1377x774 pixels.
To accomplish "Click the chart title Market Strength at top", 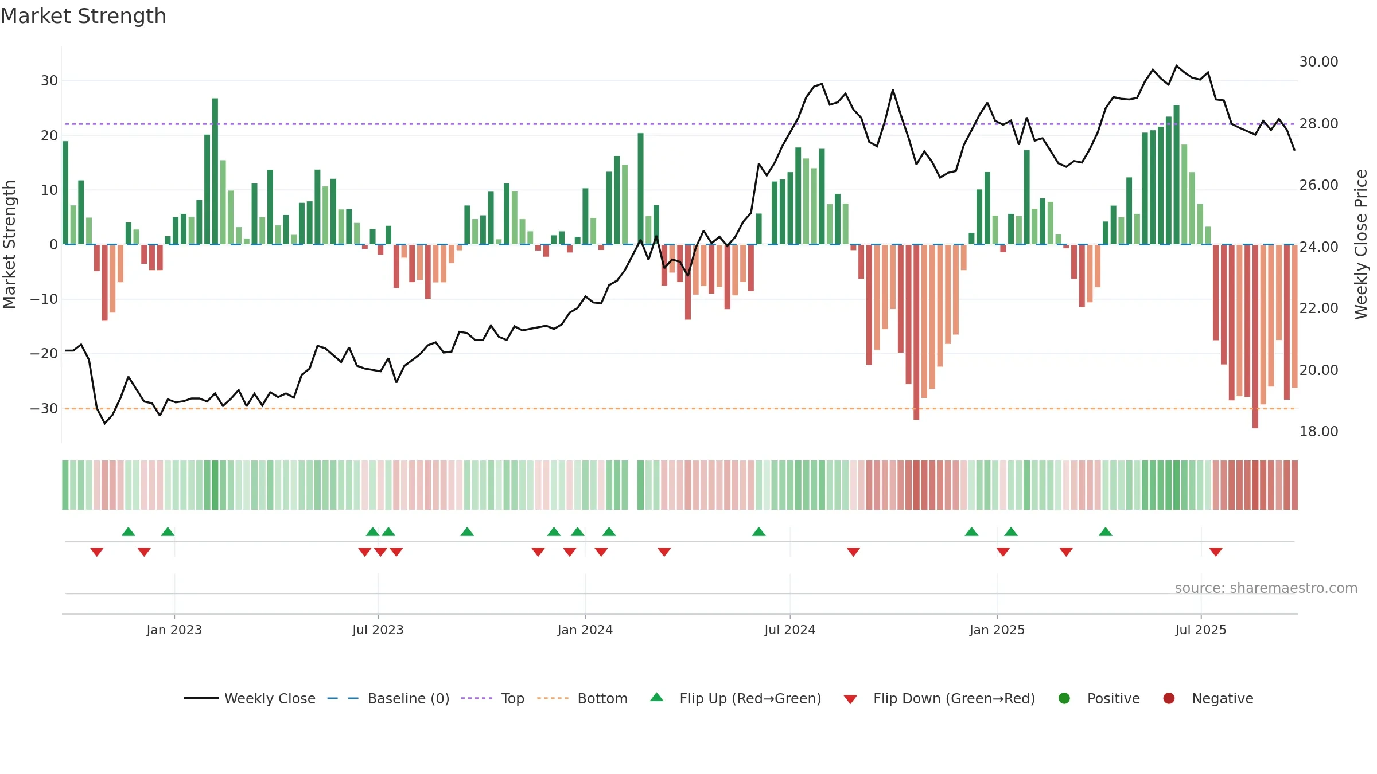I will (83, 16).
